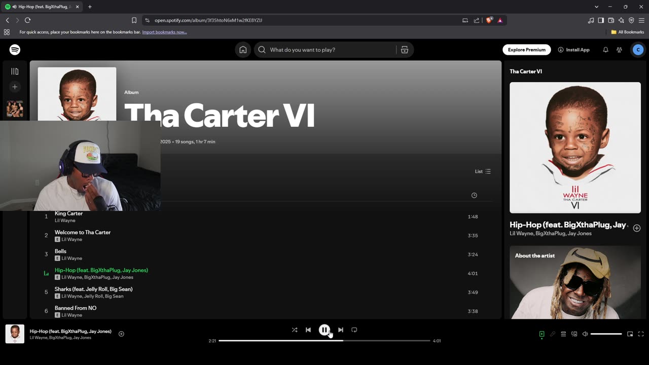The width and height of the screenshot is (649, 365).
Task: Enter full screen player mode
Action: pyautogui.click(x=641, y=334)
